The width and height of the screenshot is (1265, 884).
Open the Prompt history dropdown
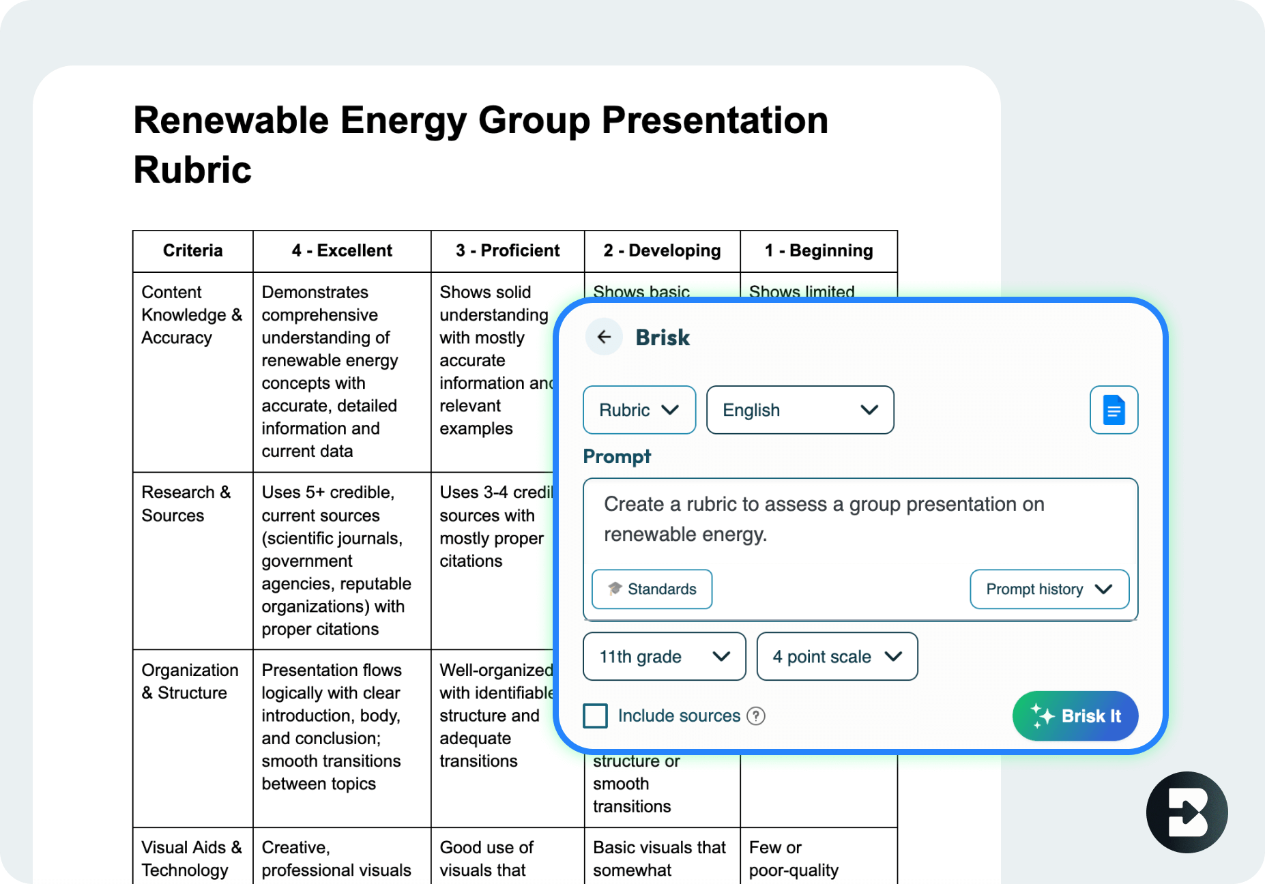click(1049, 589)
